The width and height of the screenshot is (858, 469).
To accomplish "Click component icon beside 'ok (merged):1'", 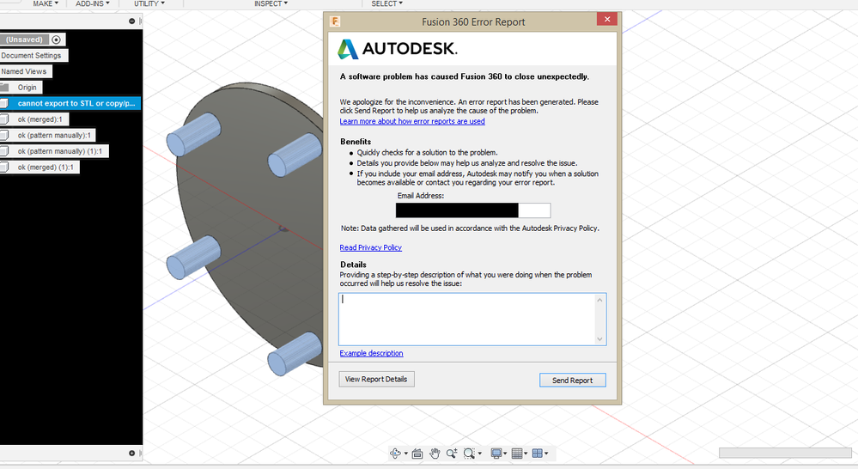I will tap(4, 119).
